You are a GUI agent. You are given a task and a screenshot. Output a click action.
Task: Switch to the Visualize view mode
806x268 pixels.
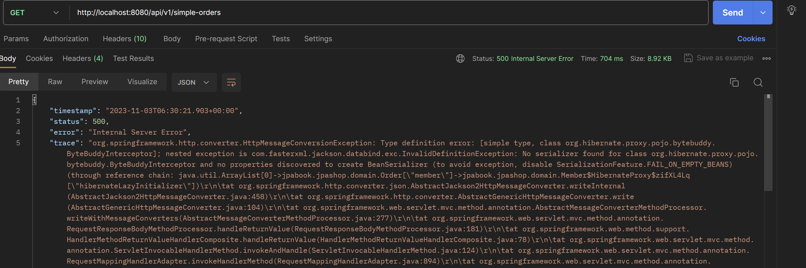pos(142,82)
